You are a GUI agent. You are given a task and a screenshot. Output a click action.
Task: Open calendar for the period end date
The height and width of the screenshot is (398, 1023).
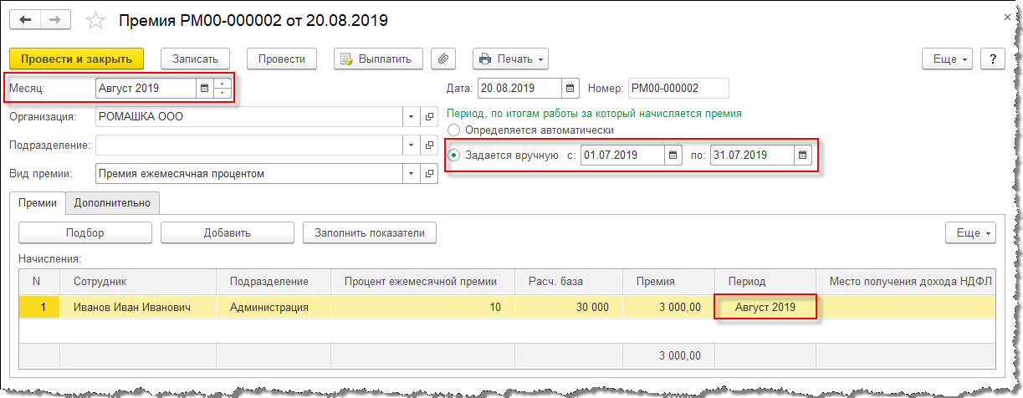[803, 155]
